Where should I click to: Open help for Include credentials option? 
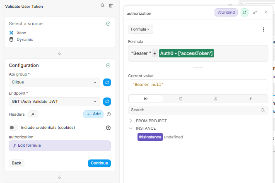tap(109, 128)
